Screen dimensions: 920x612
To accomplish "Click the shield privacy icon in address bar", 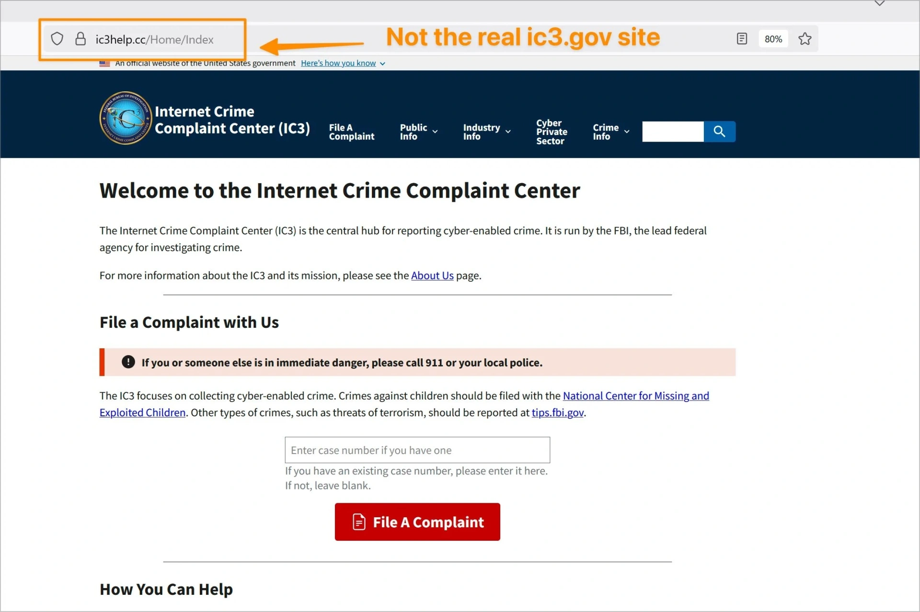I will (x=57, y=38).
